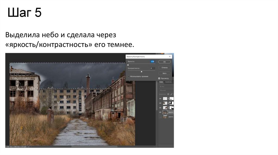Close the Яркость/Контрастность dialog
This screenshot has height=155, width=278.
tap(170, 56)
